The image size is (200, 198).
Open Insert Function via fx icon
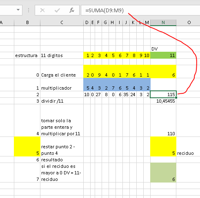pos(72,10)
